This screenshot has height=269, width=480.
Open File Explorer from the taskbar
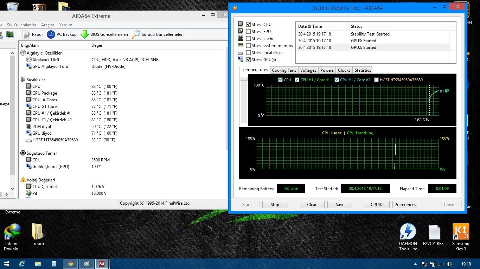pos(38,264)
